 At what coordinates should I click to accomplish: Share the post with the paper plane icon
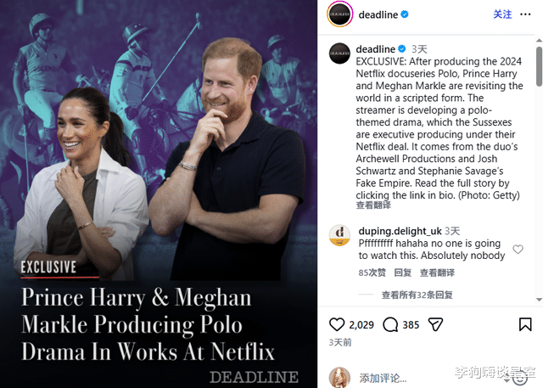435,324
